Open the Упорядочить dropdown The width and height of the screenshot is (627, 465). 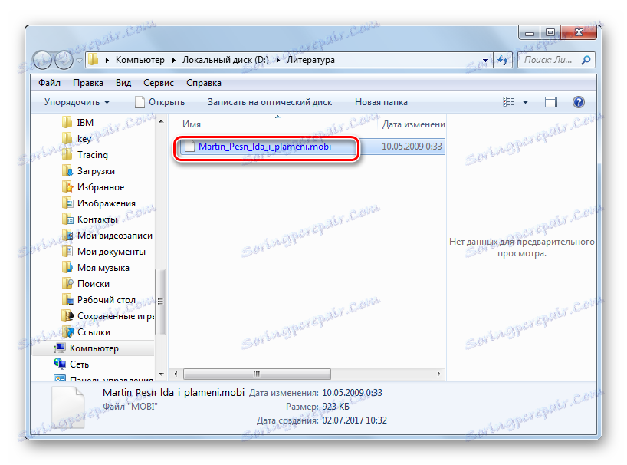pyautogui.click(x=77, y=102)
